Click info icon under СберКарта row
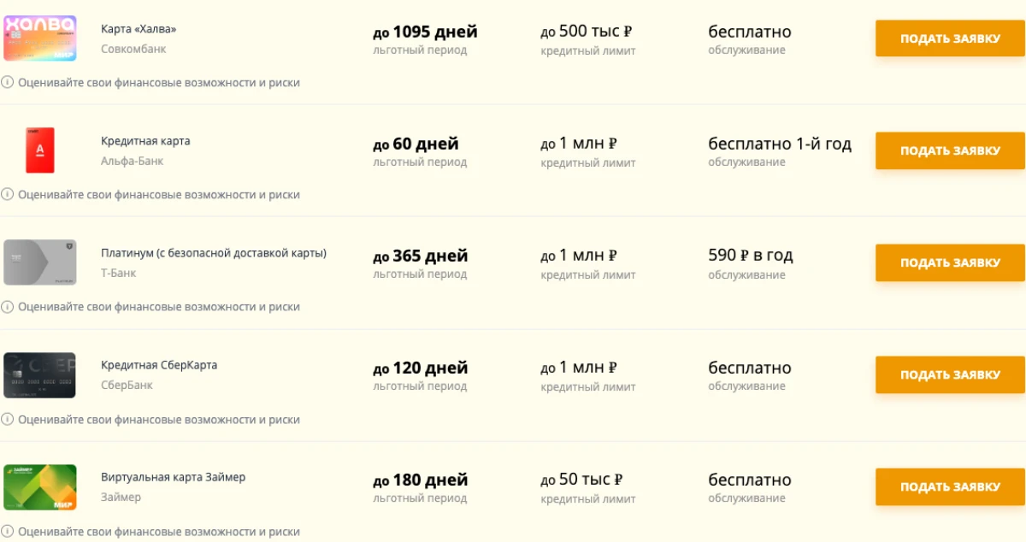The image size is (1026, 542). tap(8, 420)
